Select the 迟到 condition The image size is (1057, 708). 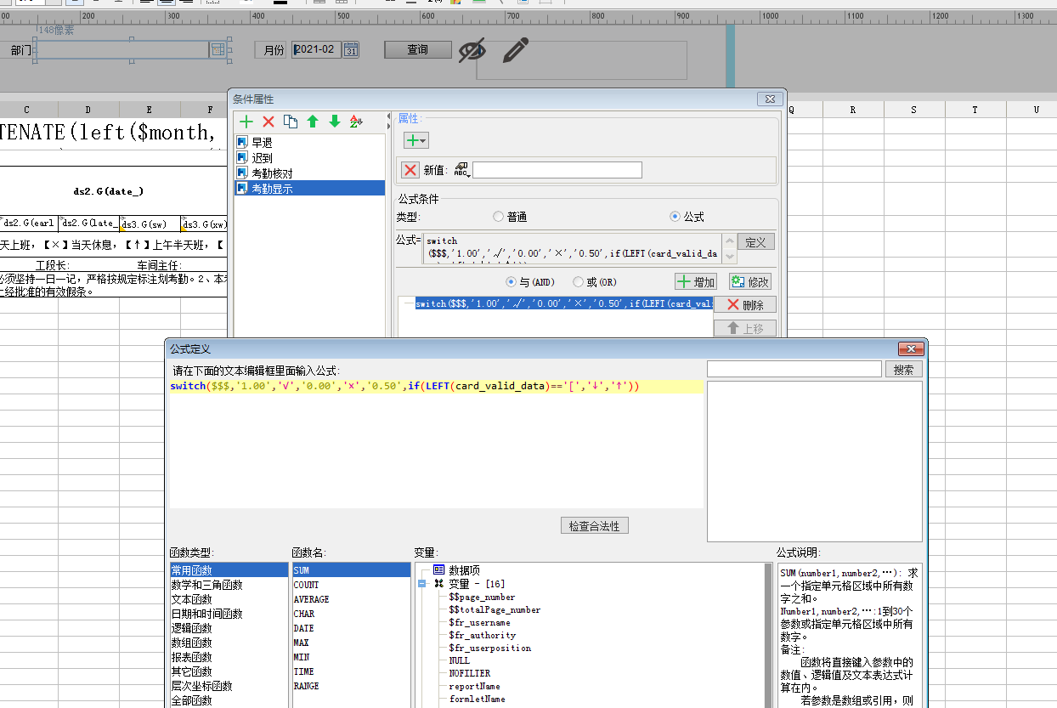309,158
